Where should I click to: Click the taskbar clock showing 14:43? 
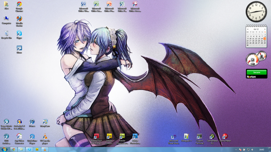point(262,150)
